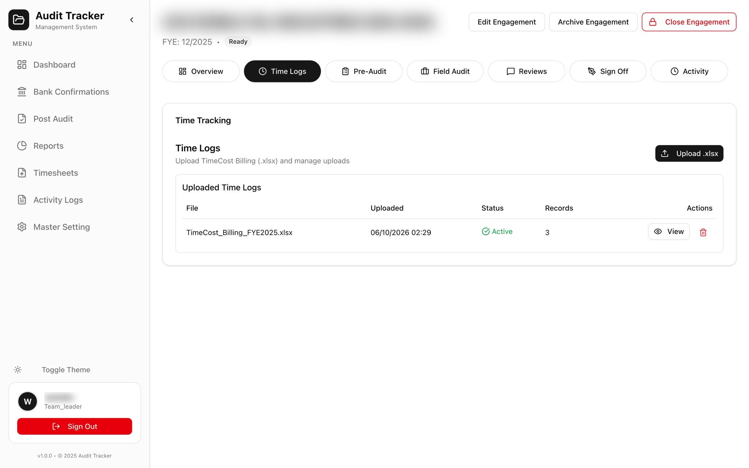Go to the Sign Off tab
Screen dimensions: 749x468
[608, 71]
